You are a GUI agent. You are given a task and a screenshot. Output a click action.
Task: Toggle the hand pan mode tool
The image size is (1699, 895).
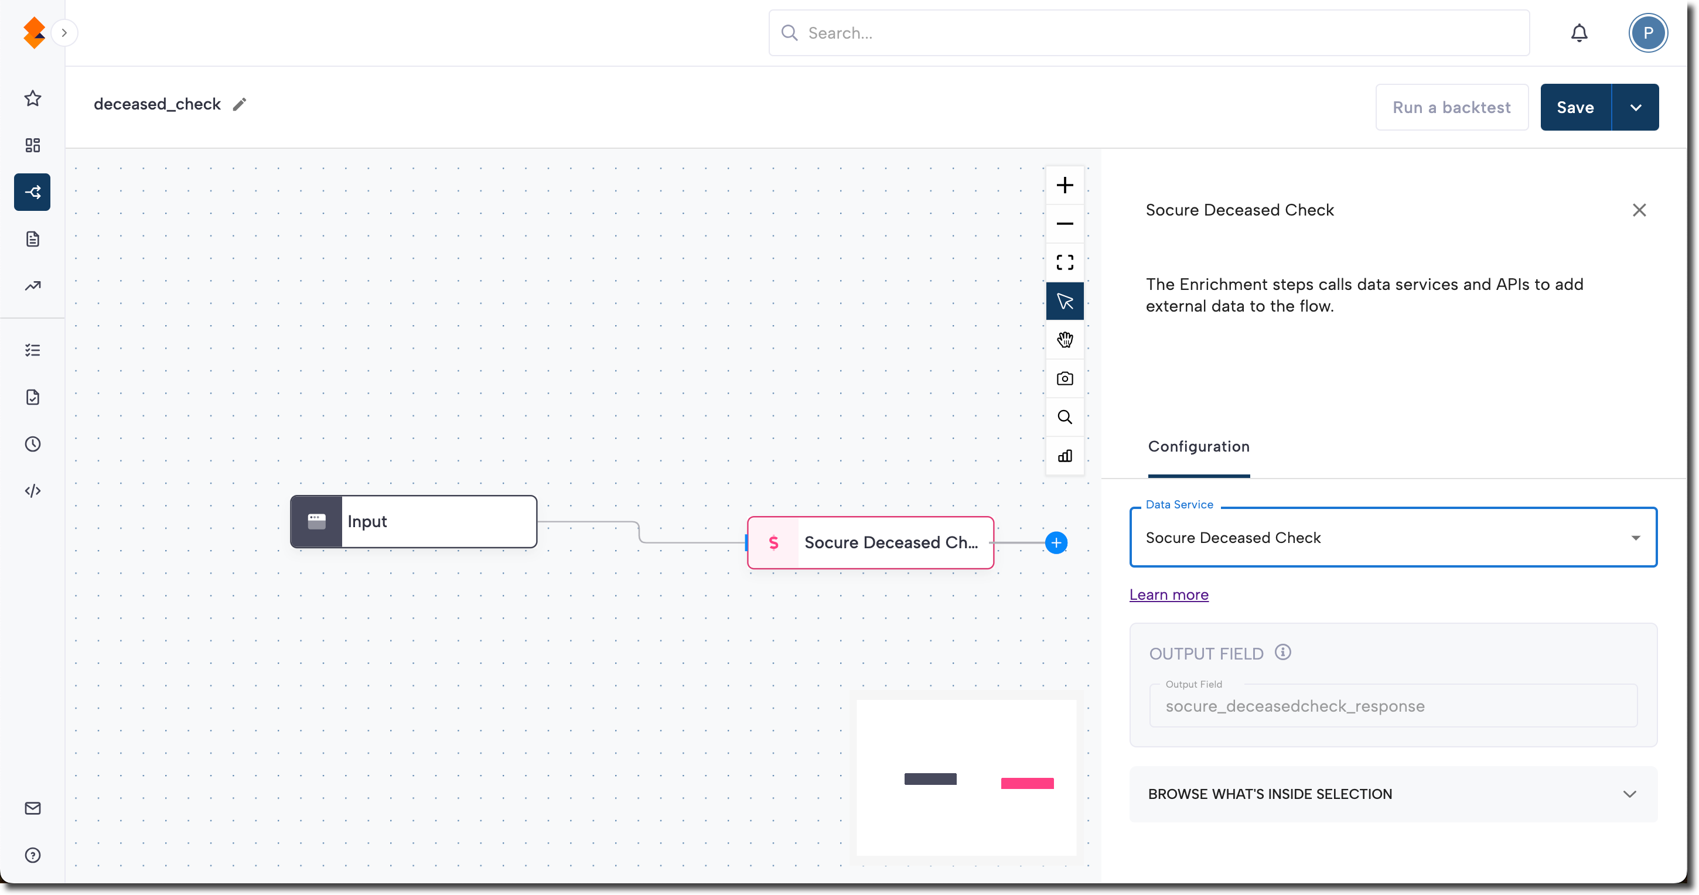[1065, 340]
